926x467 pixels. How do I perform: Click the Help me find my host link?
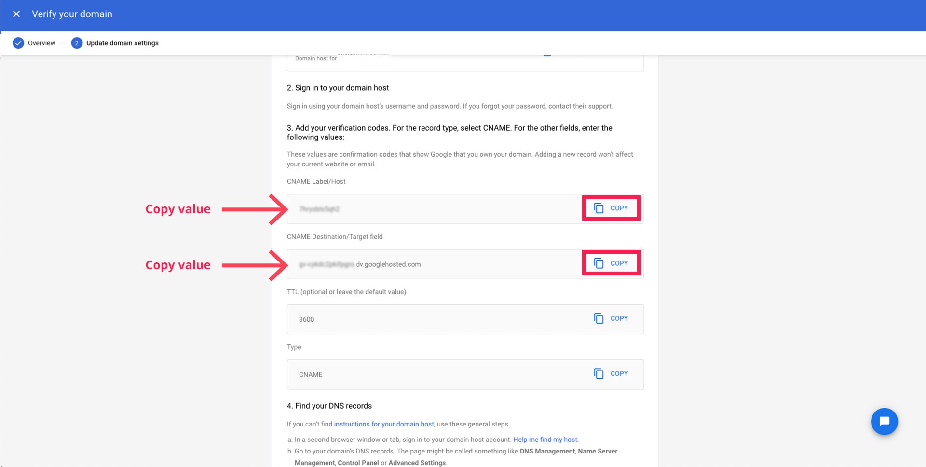(x=545, y=440)
